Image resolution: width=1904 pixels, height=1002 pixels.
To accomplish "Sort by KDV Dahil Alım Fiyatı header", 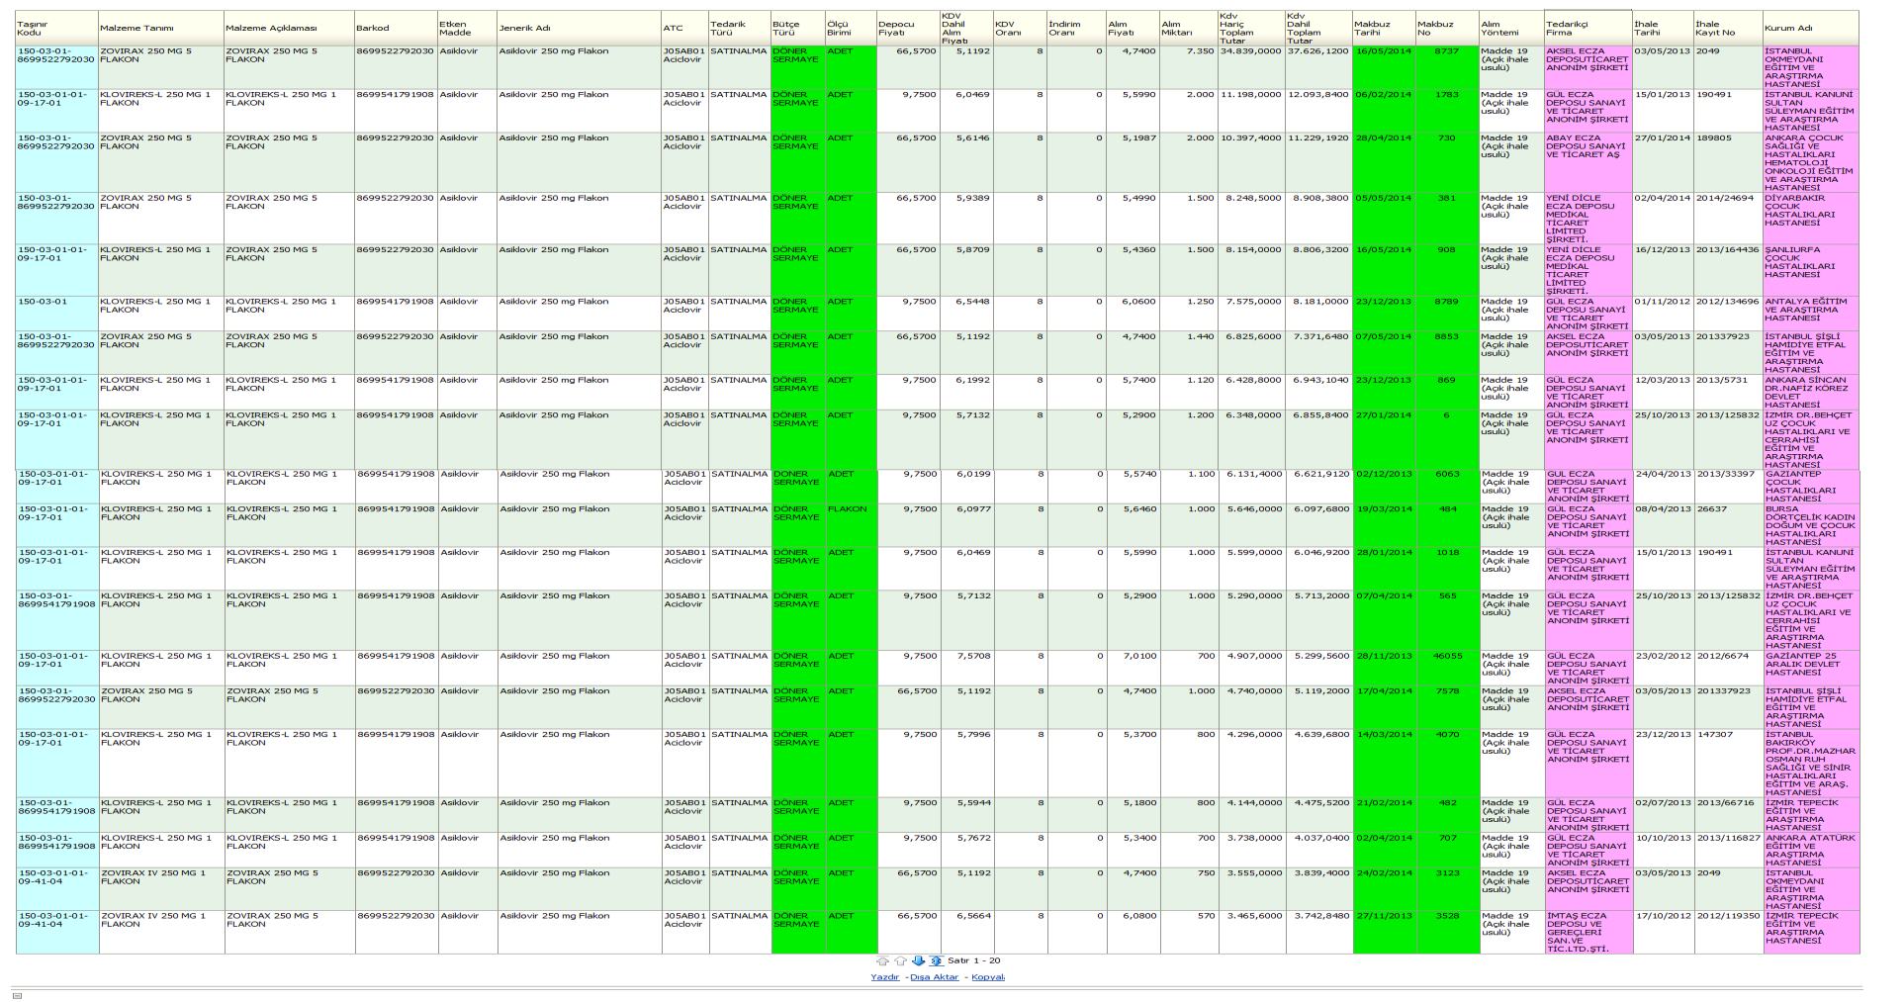I will [966, 28].
